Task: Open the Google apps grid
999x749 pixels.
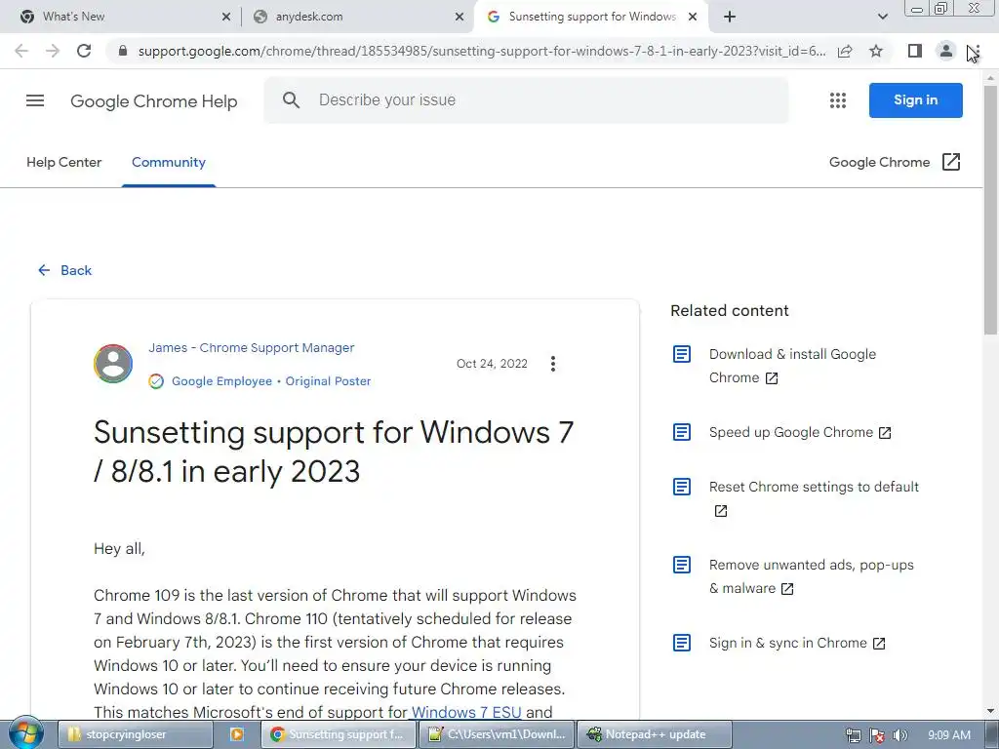Action: tap(838, 100)
